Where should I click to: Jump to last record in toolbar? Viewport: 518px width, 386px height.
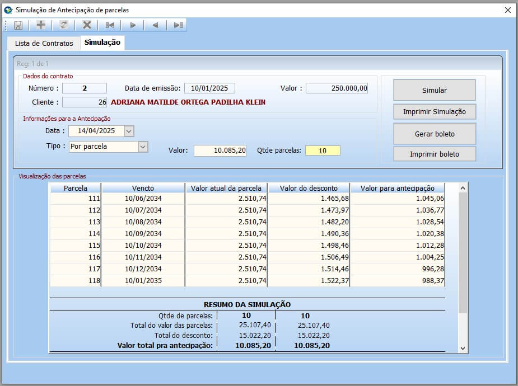[x=178, y=25]
